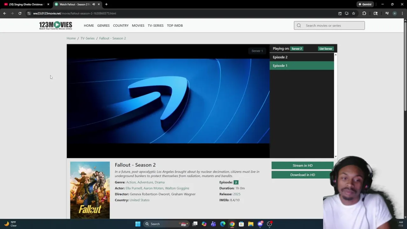Click the site info icon in address bar
407x229 pixels.
[29, 13]
